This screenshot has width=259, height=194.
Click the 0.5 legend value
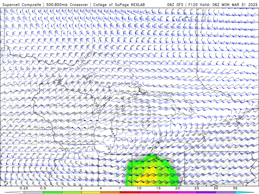tap(43, 188)
